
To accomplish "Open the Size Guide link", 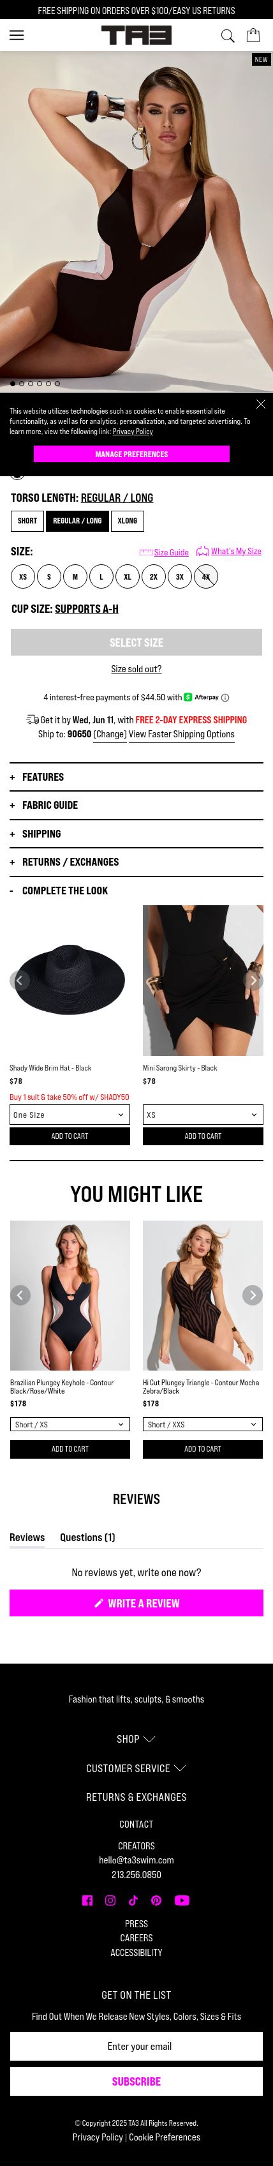I will pos(164,552).
